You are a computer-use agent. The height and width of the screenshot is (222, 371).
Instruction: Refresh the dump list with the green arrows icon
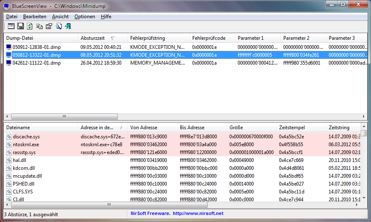click(30, 26)
